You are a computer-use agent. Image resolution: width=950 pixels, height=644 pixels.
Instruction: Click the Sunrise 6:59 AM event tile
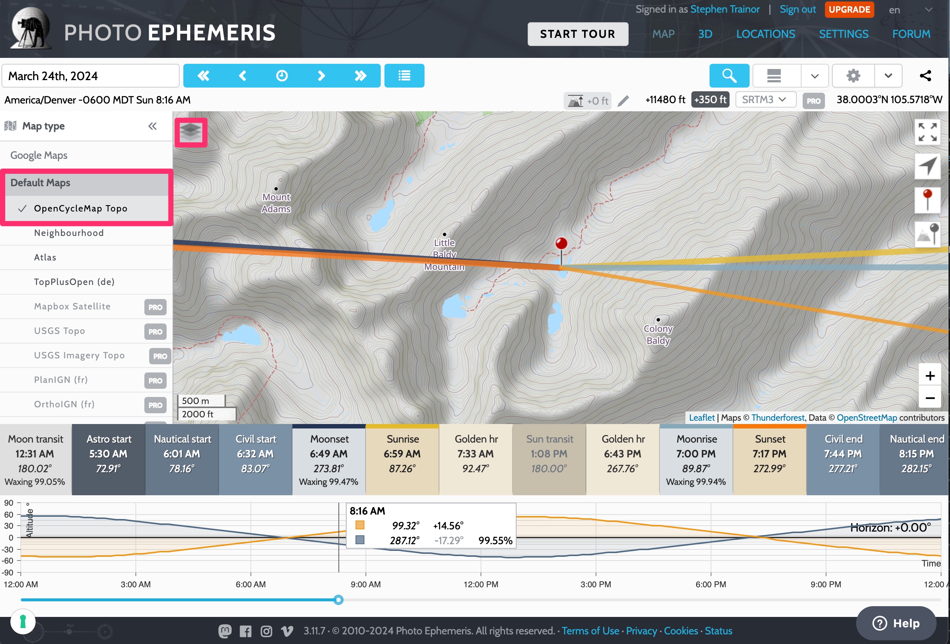click(402, 460)
